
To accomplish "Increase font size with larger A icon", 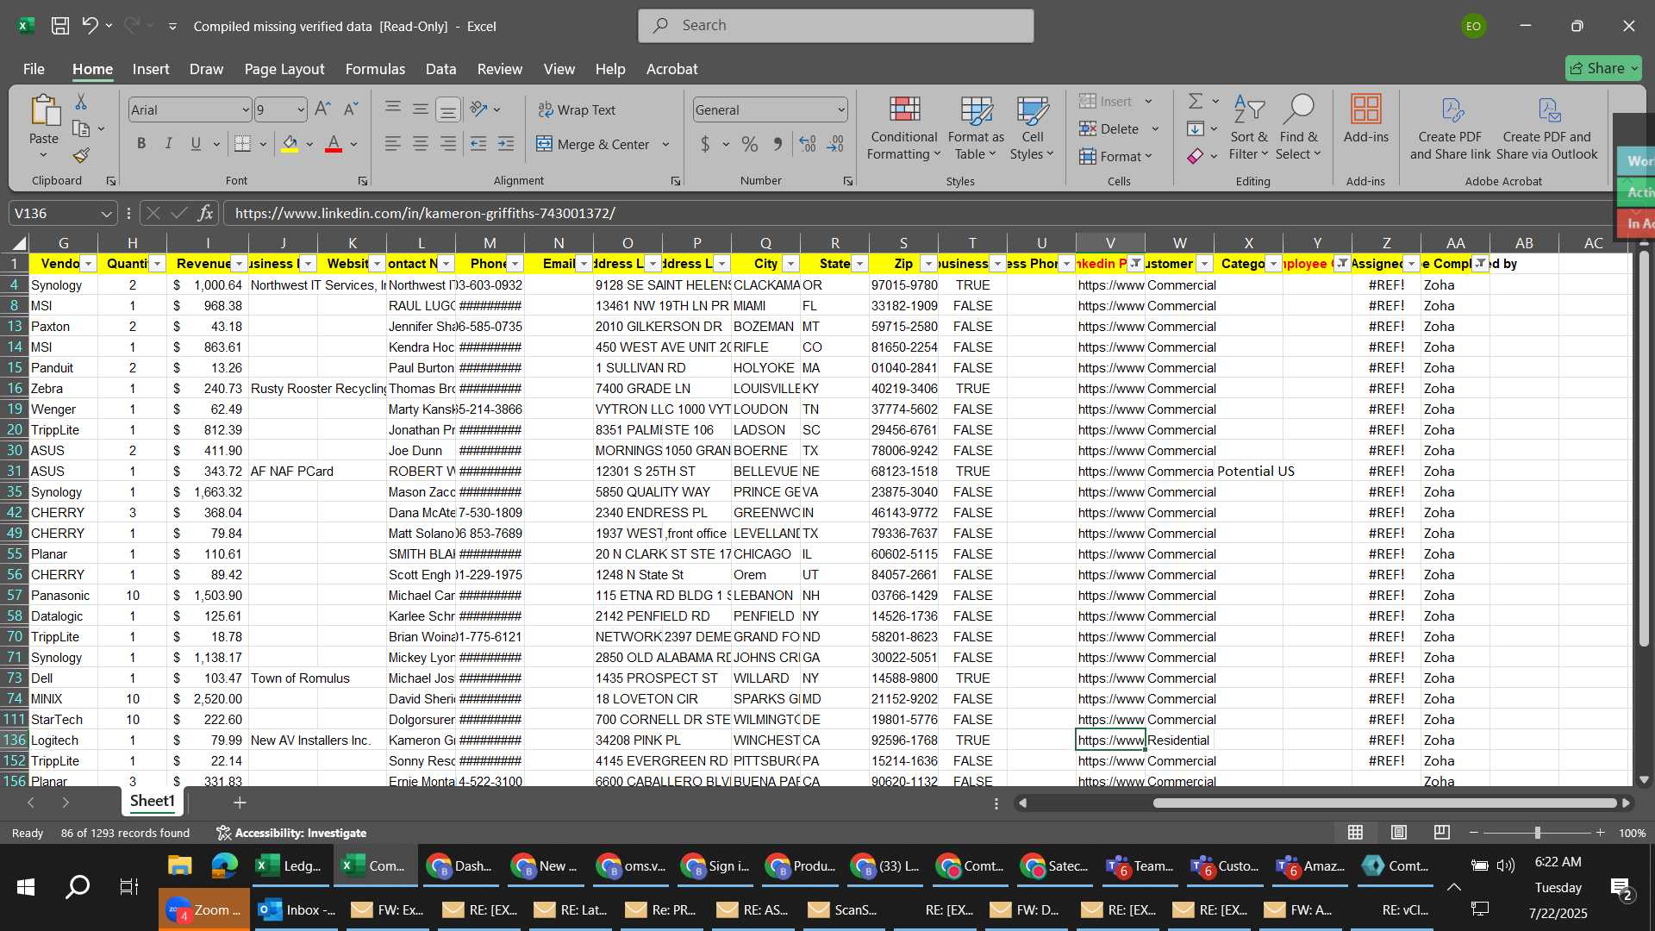I will [322, 109].
